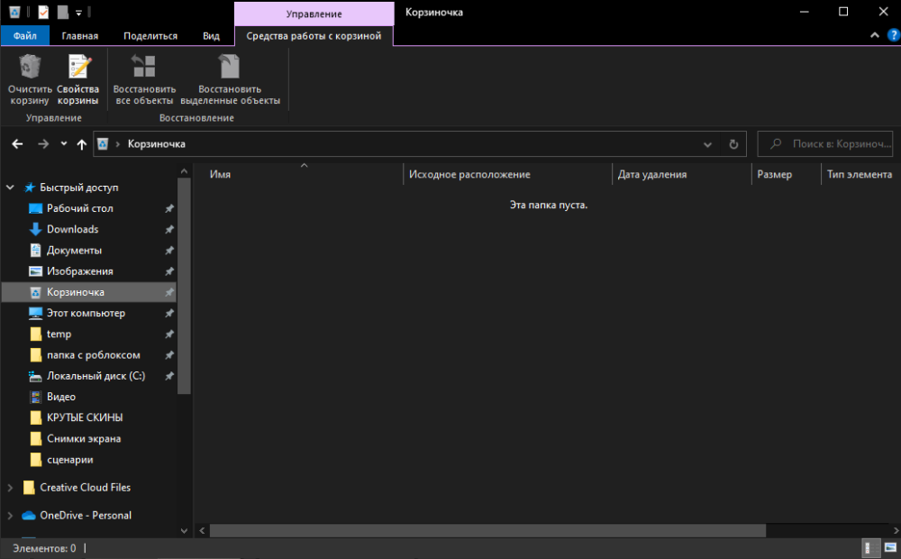Go up one folder level

(82, 143)
